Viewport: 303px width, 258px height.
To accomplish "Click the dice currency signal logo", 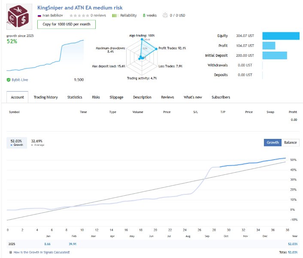I will [19, 17].
